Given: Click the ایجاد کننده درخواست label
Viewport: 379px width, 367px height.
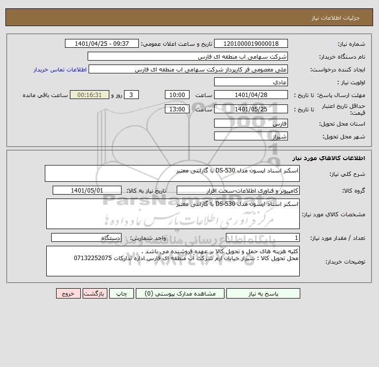Looking at the screenshot, I should point(338,69).
